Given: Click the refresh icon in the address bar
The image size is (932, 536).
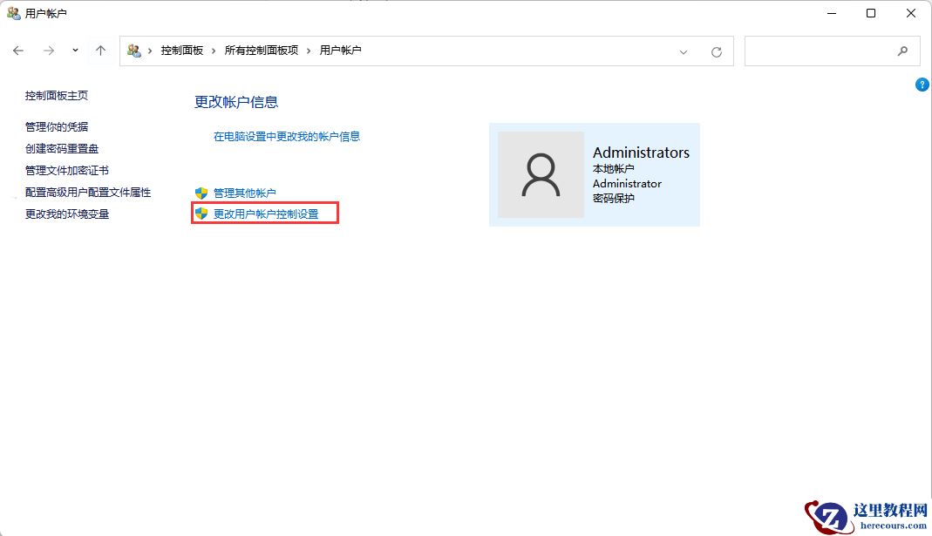Looking at the screenshot, I should [x=717, y=51].
